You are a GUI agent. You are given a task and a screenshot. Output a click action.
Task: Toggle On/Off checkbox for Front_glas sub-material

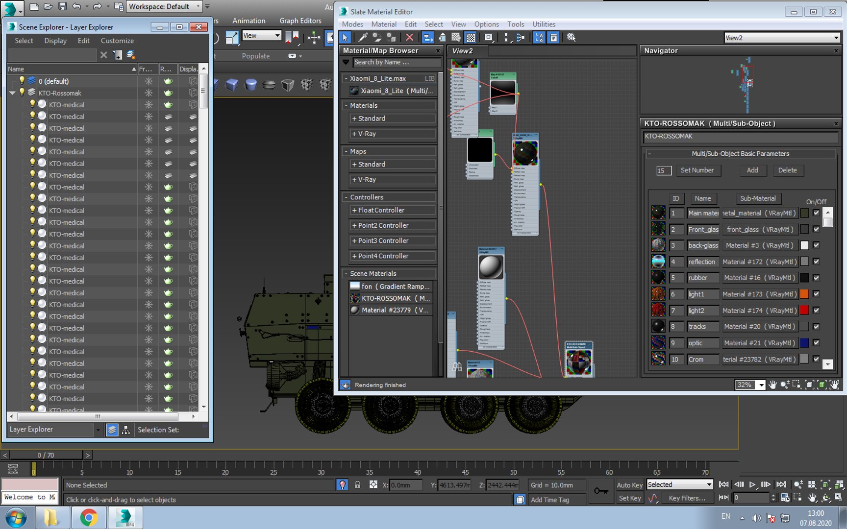(816, 229)
